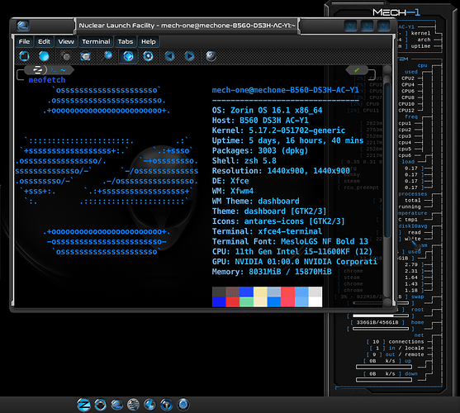Open the text editor pencil icon in taskbar

(x=133, y=405)
